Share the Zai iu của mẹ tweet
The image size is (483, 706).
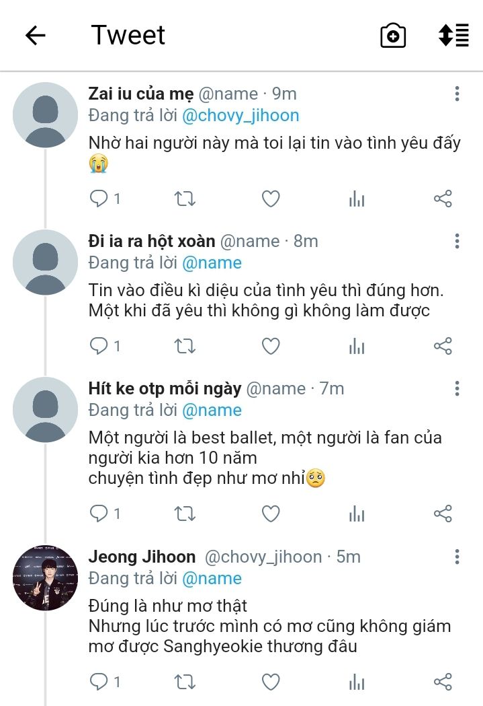(x=443, y=199)
